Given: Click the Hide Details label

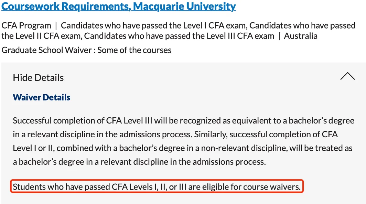Looking at the screenshot, I should tap(38, 77).
